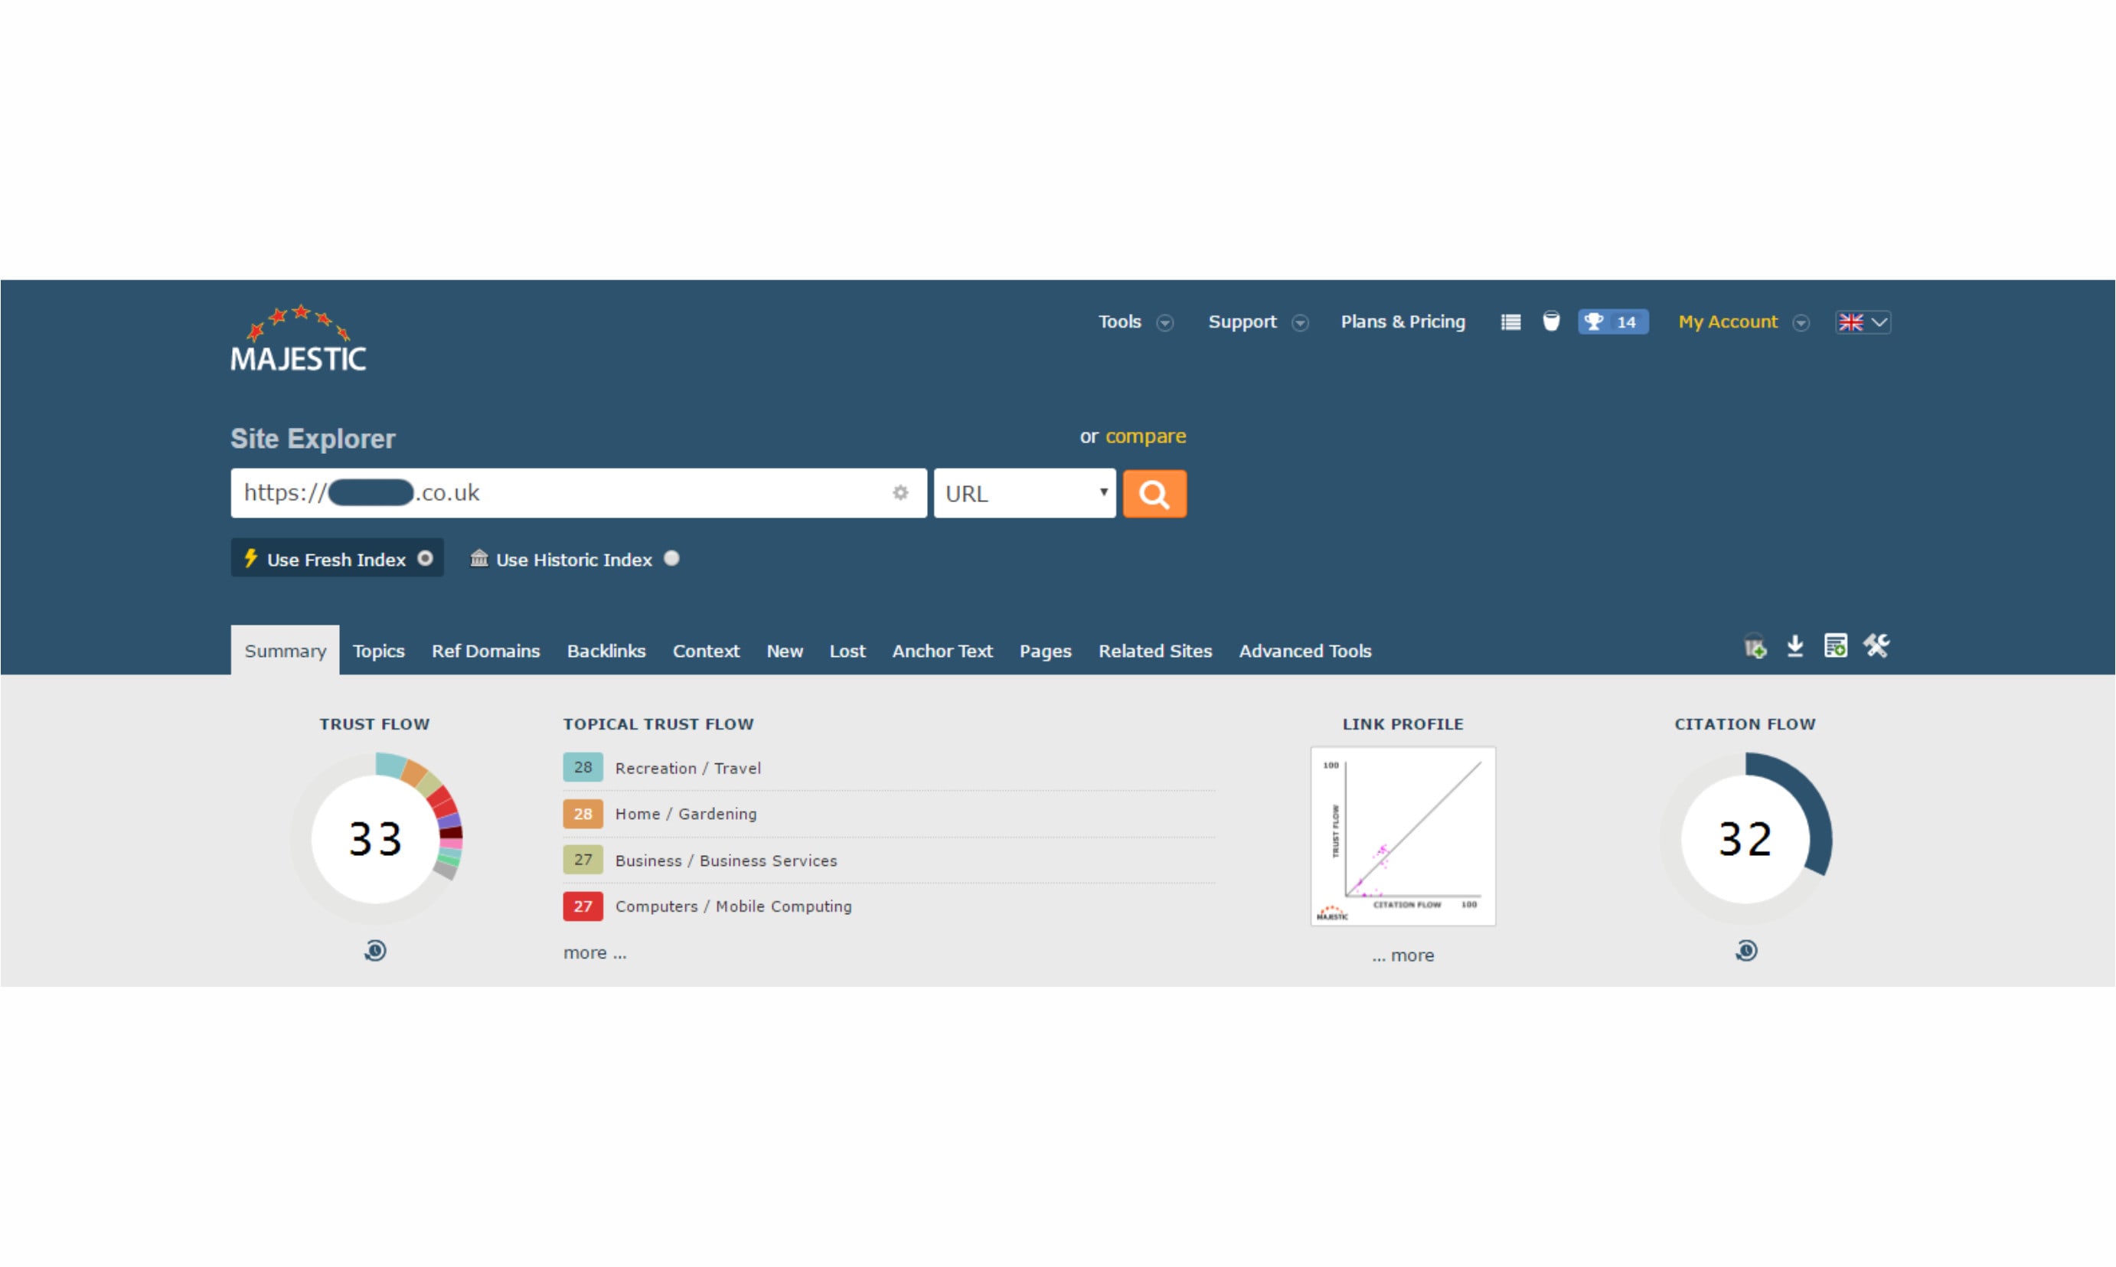Image resolution: width=2116 pixels, height=1267 pixels.
Task: Click the download export icon
Action: [x=1795, y=646]
